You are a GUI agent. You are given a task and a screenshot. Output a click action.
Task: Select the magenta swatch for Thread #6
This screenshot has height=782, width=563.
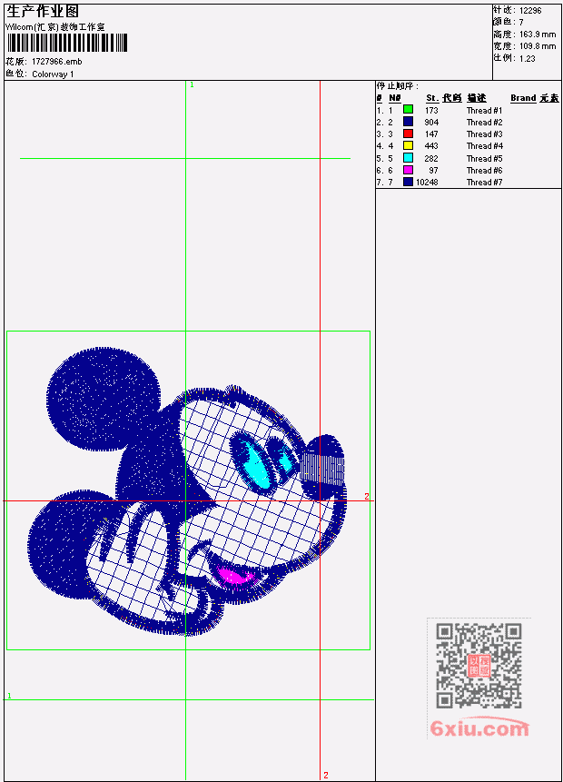(408, 170)
